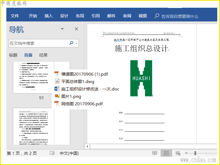Viewport: 220px width, 165px height.
Task: Click the magnifier search icon in navigation pane
Action: (x=71, y=43)
